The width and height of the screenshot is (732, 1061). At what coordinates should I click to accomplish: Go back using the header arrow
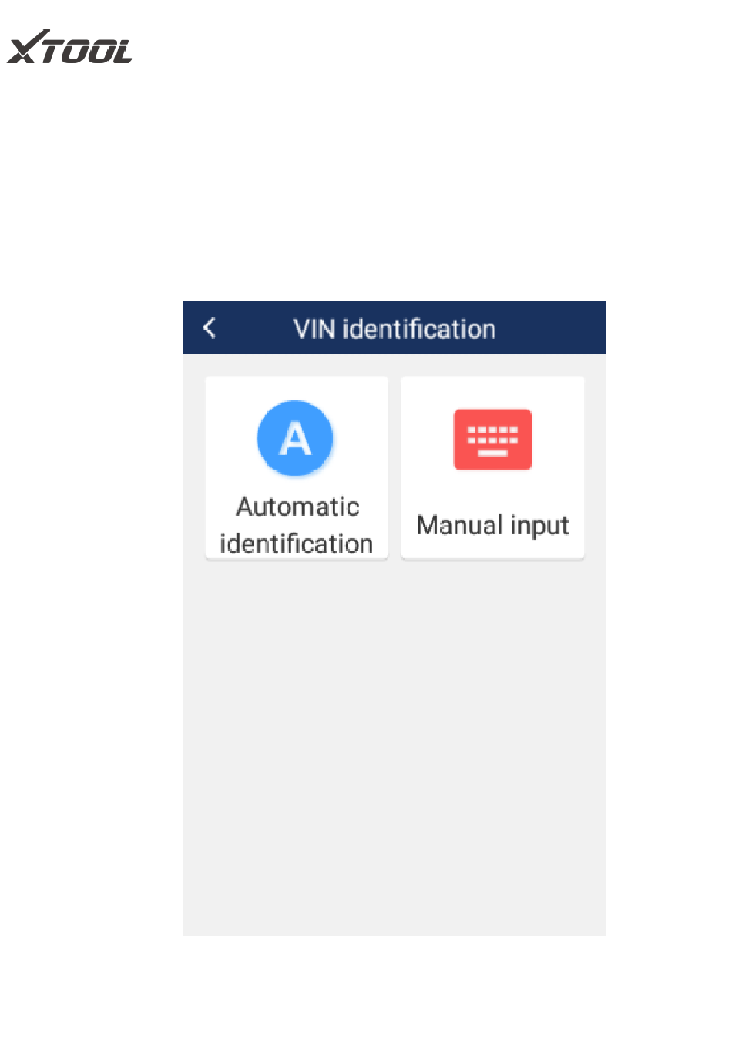click(x=209, y=328)
